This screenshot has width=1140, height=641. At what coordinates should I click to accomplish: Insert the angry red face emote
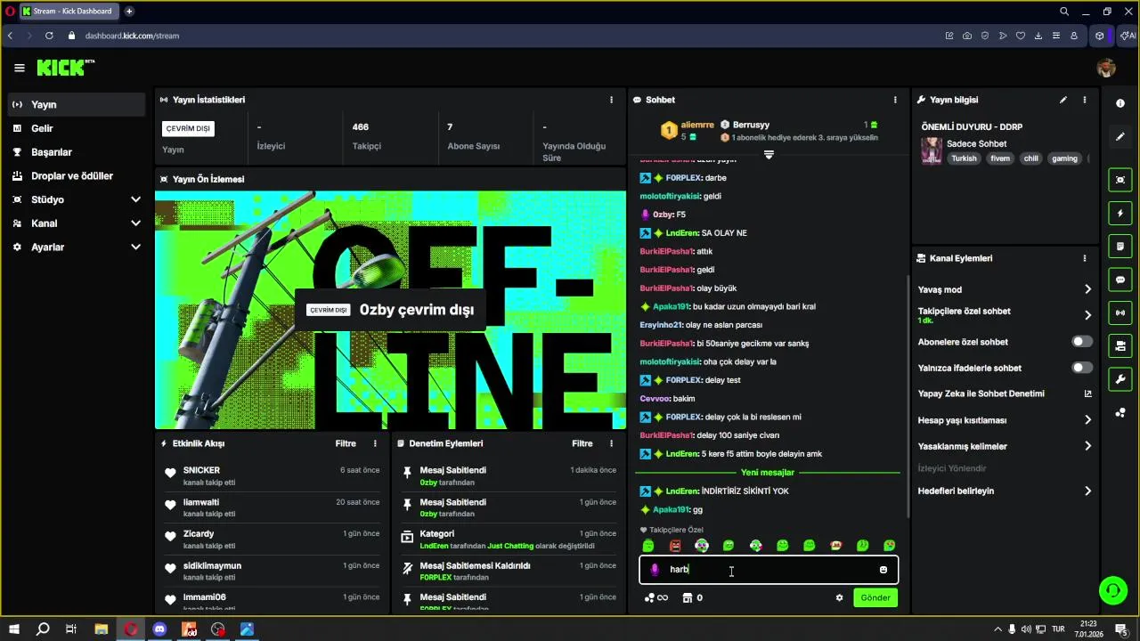[675, 546]
